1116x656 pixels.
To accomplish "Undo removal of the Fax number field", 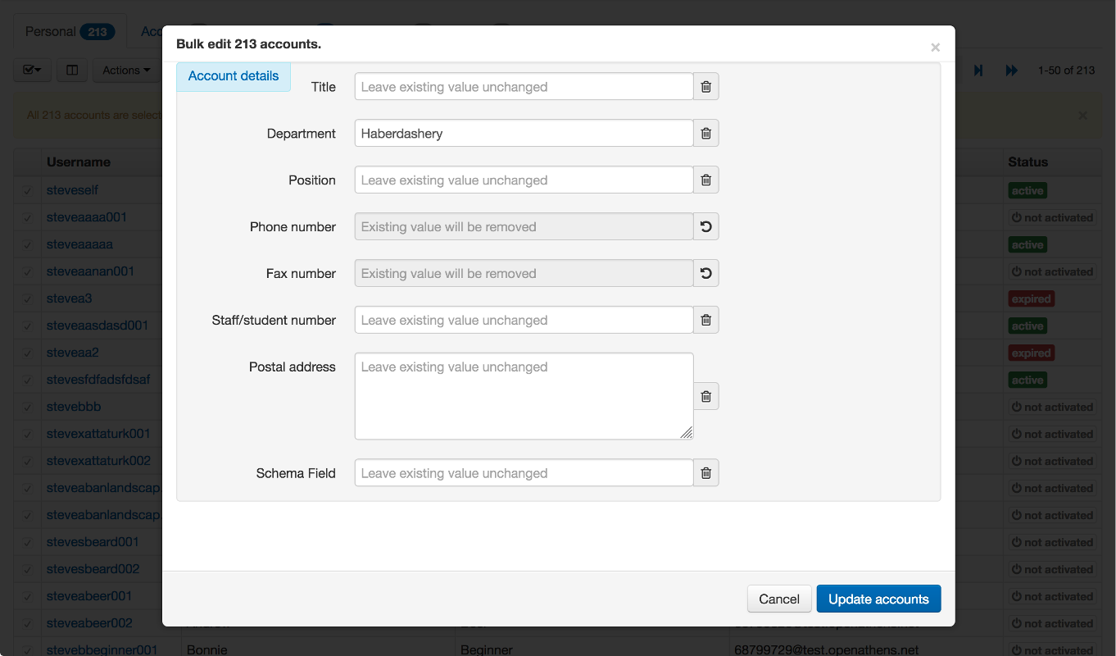I will click(x=705, y=272).
